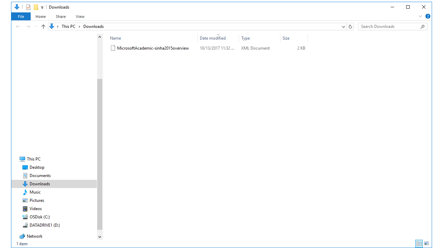Open the Help question mark icon
The width and height of the screenshot is (441, 248).
428,16
